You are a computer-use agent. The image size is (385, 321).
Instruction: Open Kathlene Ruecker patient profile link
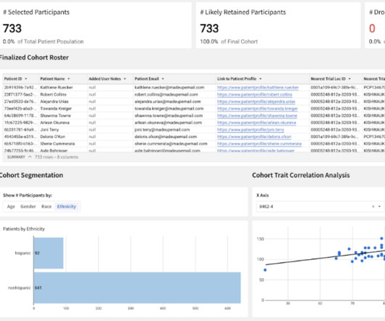point(258,87)
